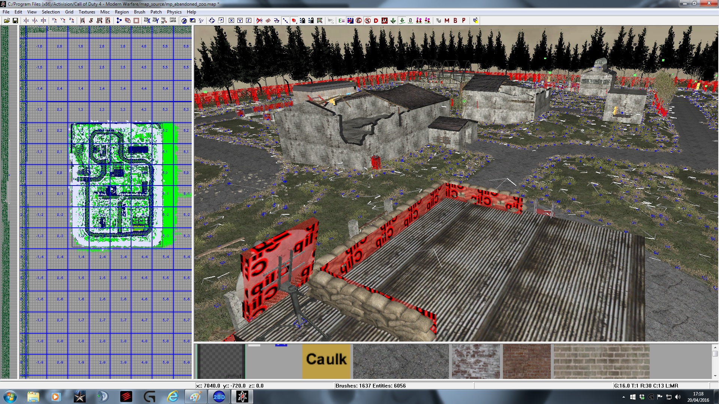Open the View menu
This screenshot has height=404, width=719.
(32, 12)
